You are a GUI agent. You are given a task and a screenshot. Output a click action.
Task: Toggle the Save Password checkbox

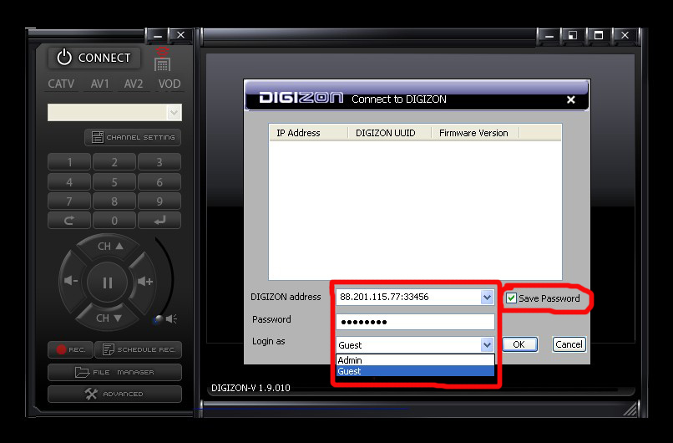click(511, 298)
